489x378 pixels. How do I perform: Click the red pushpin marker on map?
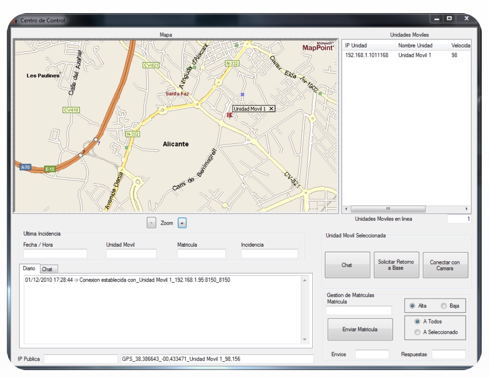click(x=229, y=115)
